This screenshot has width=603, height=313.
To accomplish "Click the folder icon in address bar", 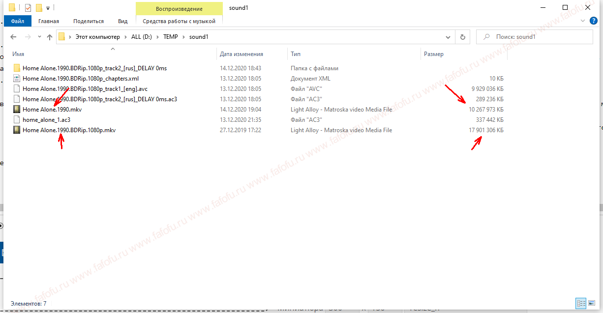I will [62, 37].
